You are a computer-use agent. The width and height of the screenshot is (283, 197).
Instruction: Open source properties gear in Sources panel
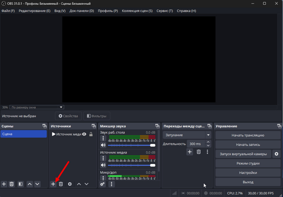point(70,184)
